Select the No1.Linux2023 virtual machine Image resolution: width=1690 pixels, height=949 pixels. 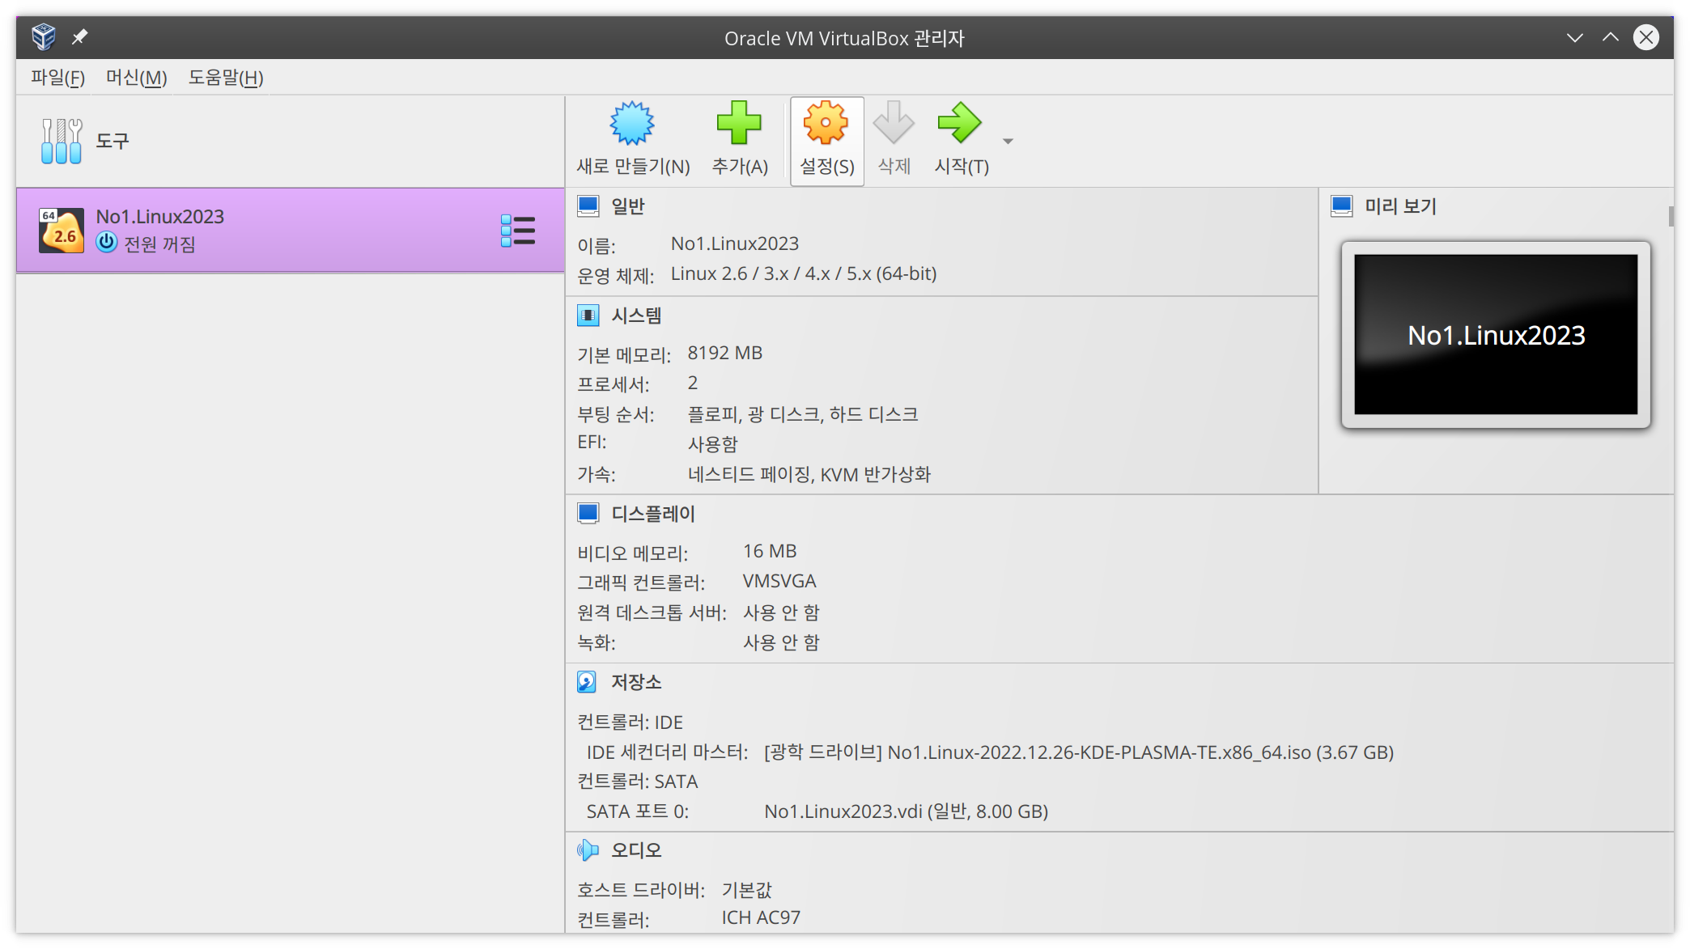(291, 231)
